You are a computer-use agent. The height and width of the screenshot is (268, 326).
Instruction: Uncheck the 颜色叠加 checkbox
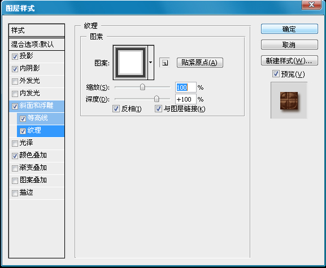click(15, 156)
